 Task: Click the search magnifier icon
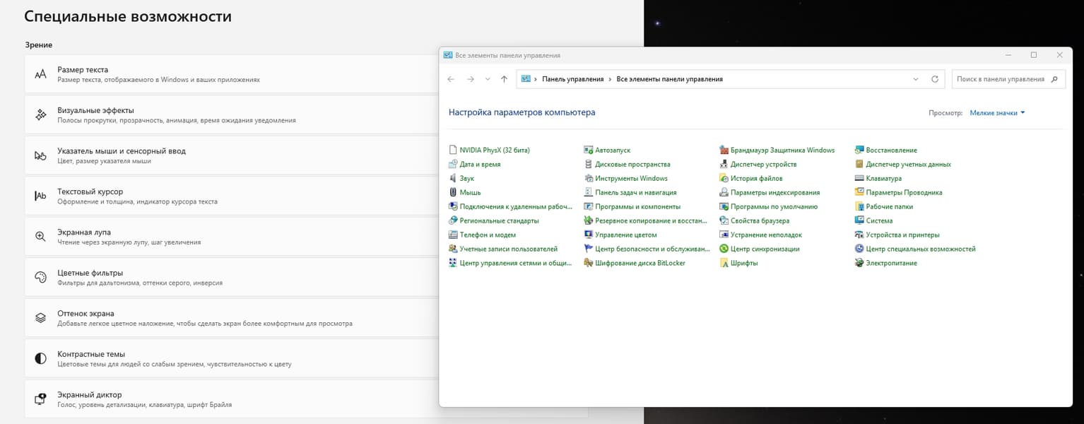click(x=1056, y=79)
